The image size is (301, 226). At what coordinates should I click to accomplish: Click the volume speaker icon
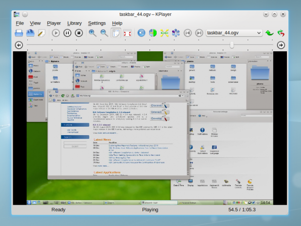[x=142, y=33]
